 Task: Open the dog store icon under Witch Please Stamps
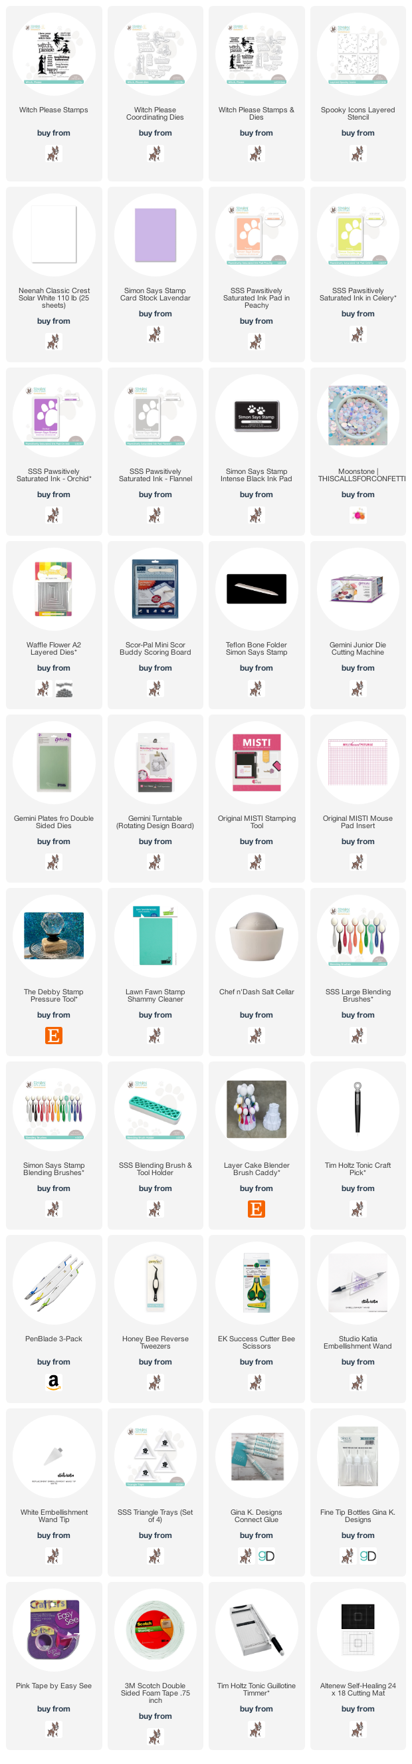[53, 154]
